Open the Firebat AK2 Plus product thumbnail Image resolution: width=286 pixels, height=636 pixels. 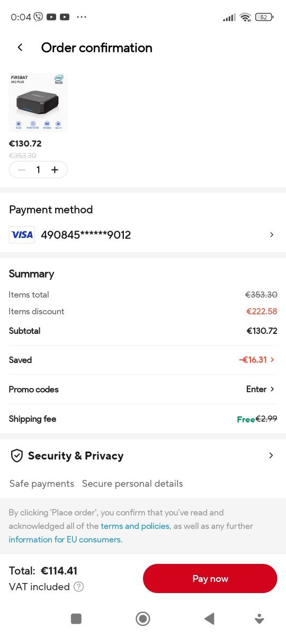[x=38, y=103]
